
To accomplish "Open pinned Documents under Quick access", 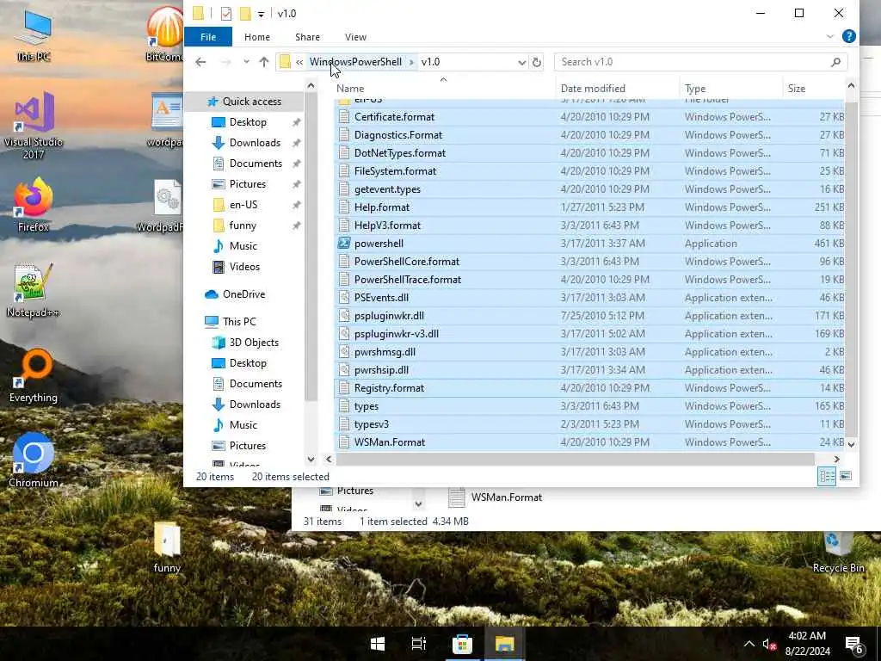I will [256, 164].
